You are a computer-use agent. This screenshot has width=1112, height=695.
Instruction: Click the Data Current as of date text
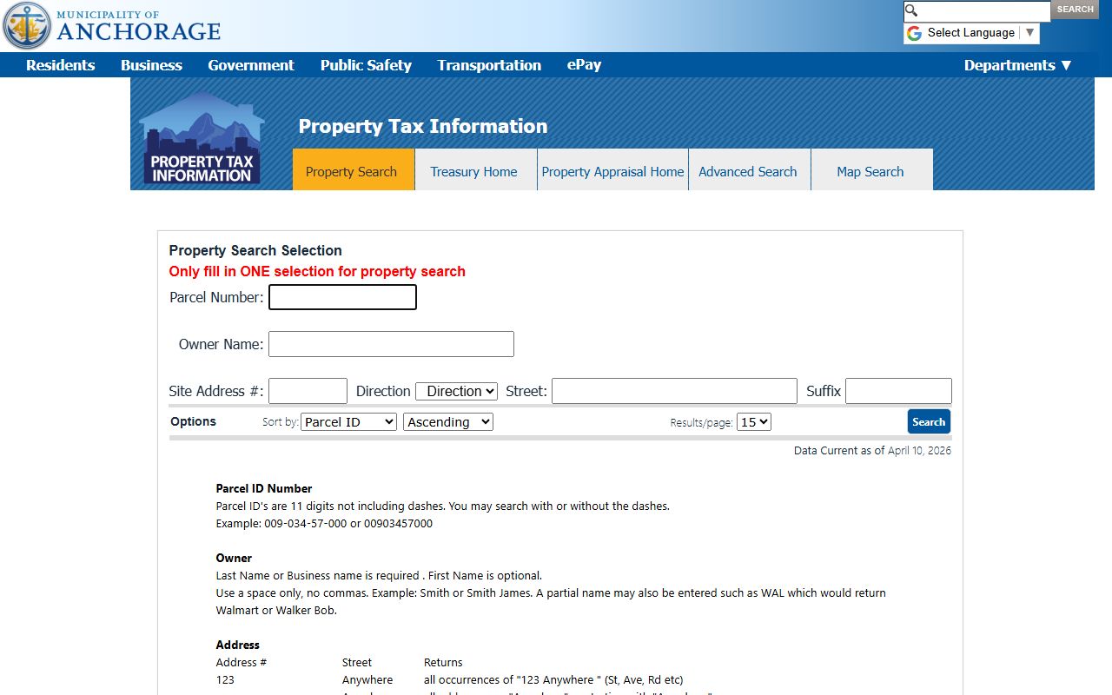click(x=872, y=450)
